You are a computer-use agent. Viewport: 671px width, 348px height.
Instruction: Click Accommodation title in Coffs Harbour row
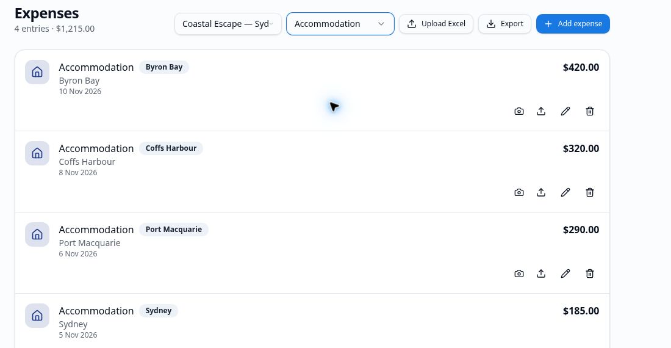click(96, 148)
